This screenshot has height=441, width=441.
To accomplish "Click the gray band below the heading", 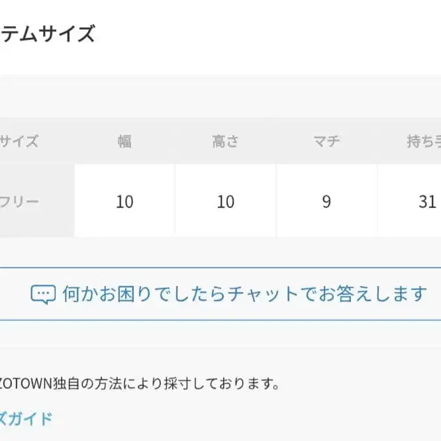I will (220, 96).
